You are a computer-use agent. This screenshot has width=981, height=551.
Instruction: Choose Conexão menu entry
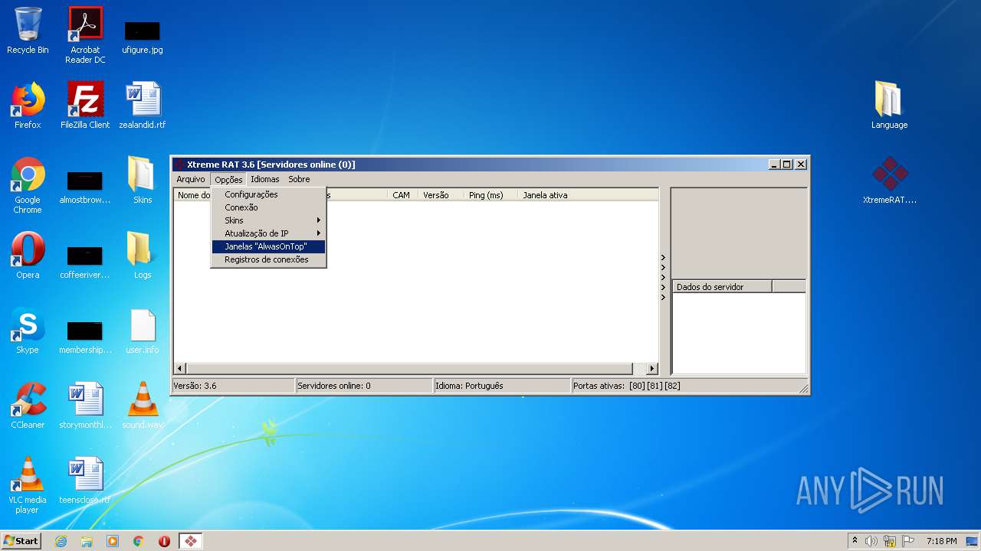pos(268,207)
